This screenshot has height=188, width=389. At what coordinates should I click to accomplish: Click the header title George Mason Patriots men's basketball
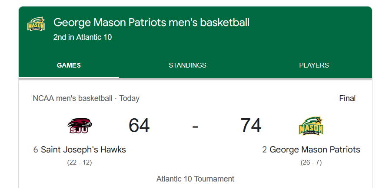pyautogui.click(x=151, y=23)
